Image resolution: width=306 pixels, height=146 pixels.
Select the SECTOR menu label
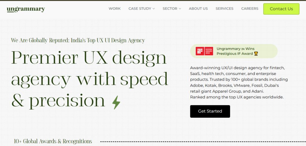170,9
